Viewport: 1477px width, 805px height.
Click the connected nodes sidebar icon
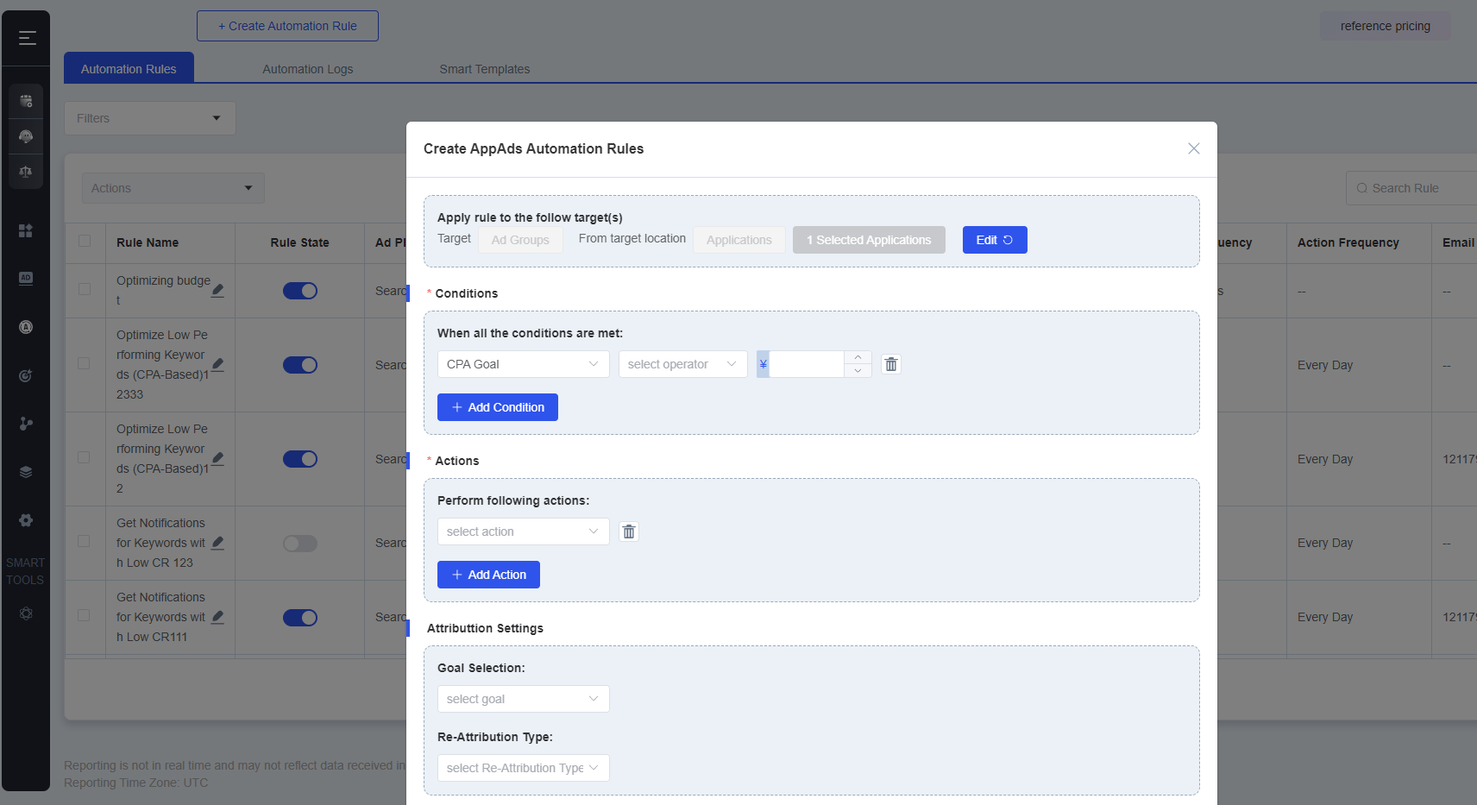click(26, 424)
